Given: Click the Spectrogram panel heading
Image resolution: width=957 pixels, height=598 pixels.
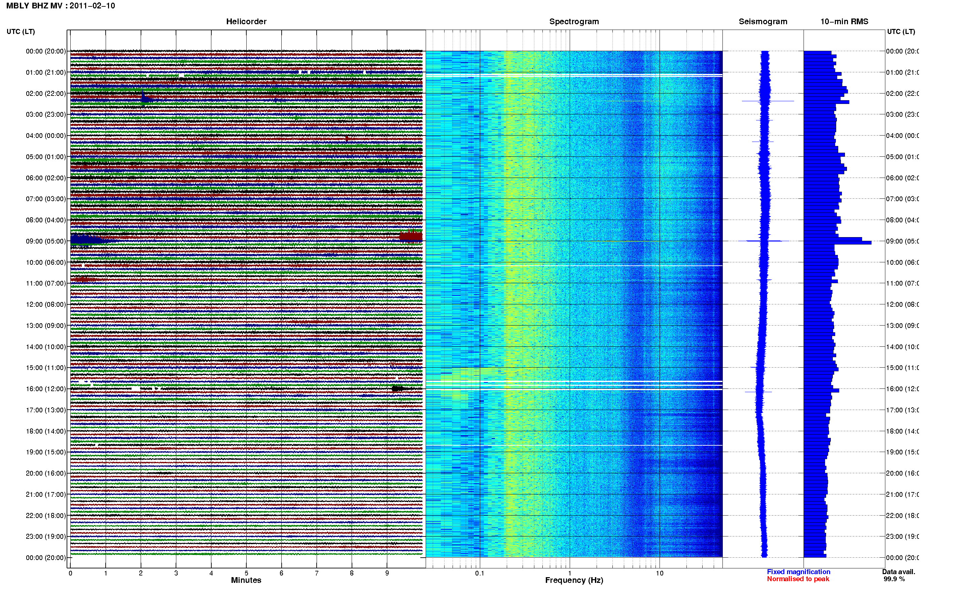Looking at the screenshot, I should (x=574, y=22).
